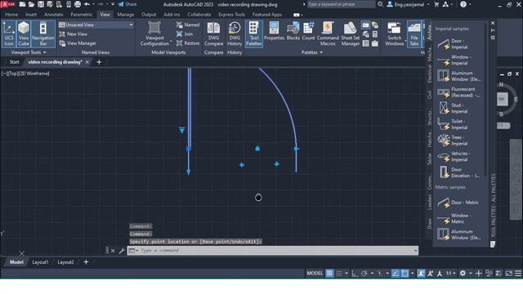Launch DWG Compare
The image size is (523, 294).
tap(213, 33)
